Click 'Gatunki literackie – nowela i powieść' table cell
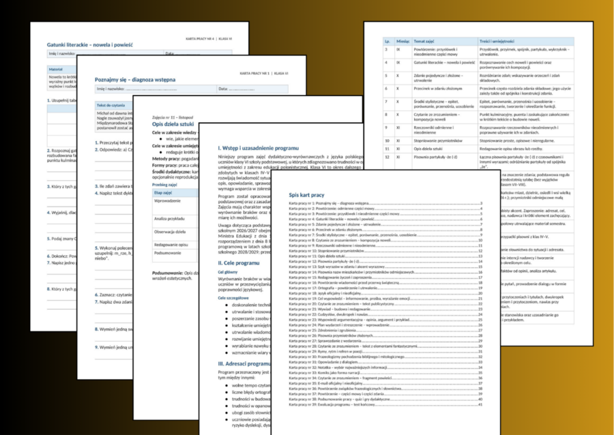Image resolution: width=614 pixels, height=435 pixels. point(444,65)
